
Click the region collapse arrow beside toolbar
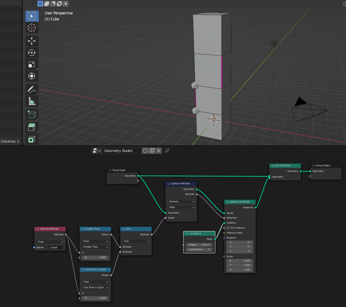click(x=21, y=6)
